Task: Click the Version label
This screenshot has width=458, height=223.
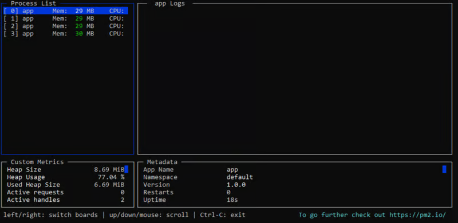Action: click(156, 185)
